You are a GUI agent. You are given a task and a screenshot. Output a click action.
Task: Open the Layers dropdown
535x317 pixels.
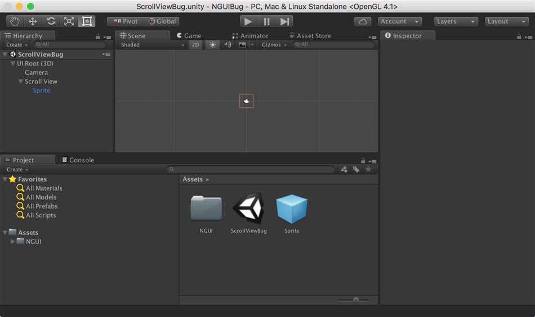[456, 21]
